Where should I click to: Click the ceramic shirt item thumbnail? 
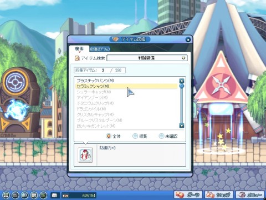85,155
